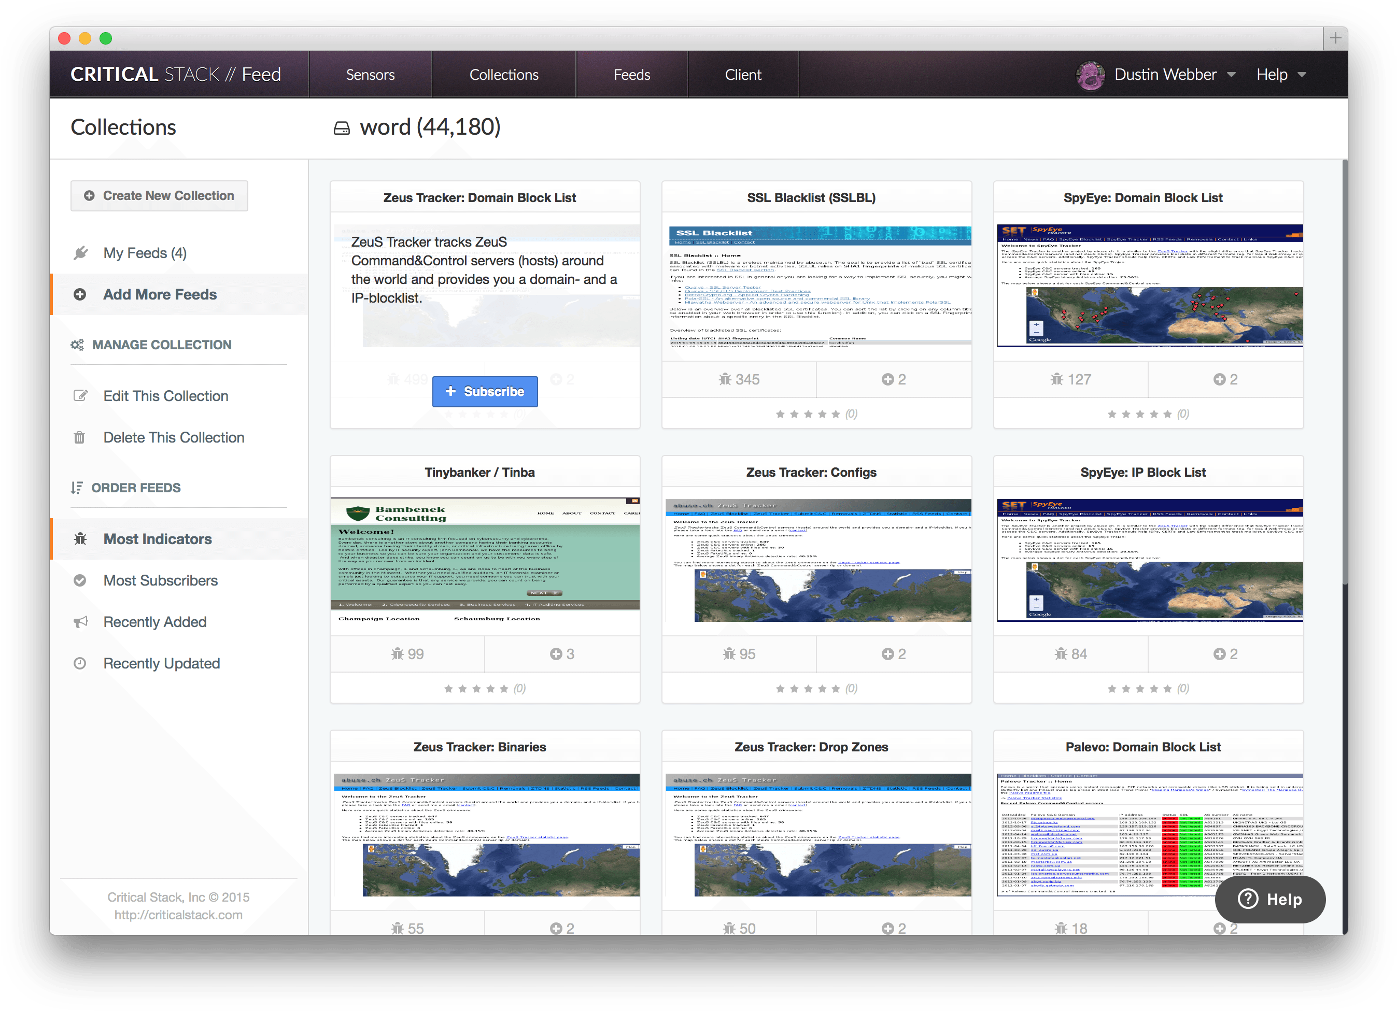Click the Edit This Collection pencil icon
1397x1011 pixels.
coord(81,396)
